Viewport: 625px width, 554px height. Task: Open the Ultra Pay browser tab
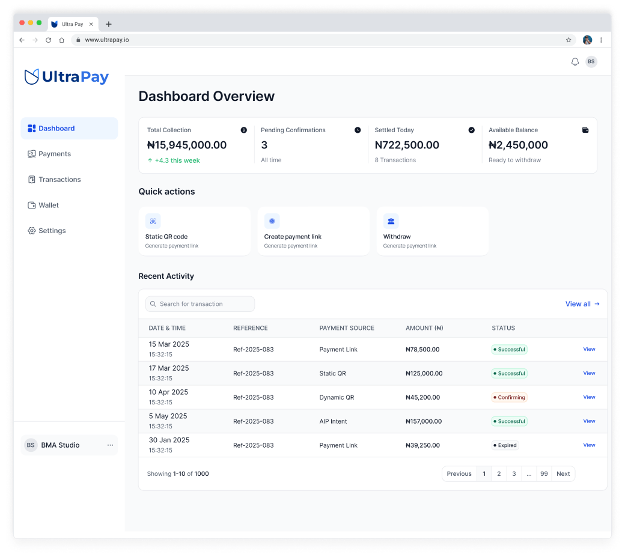72,24
